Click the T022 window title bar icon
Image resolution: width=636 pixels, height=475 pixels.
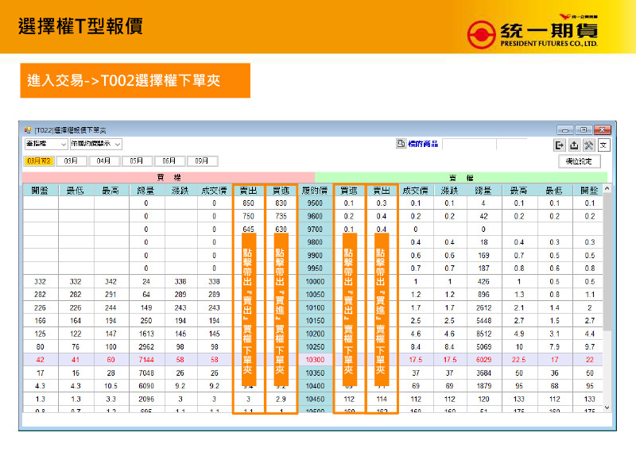point(28,130)
